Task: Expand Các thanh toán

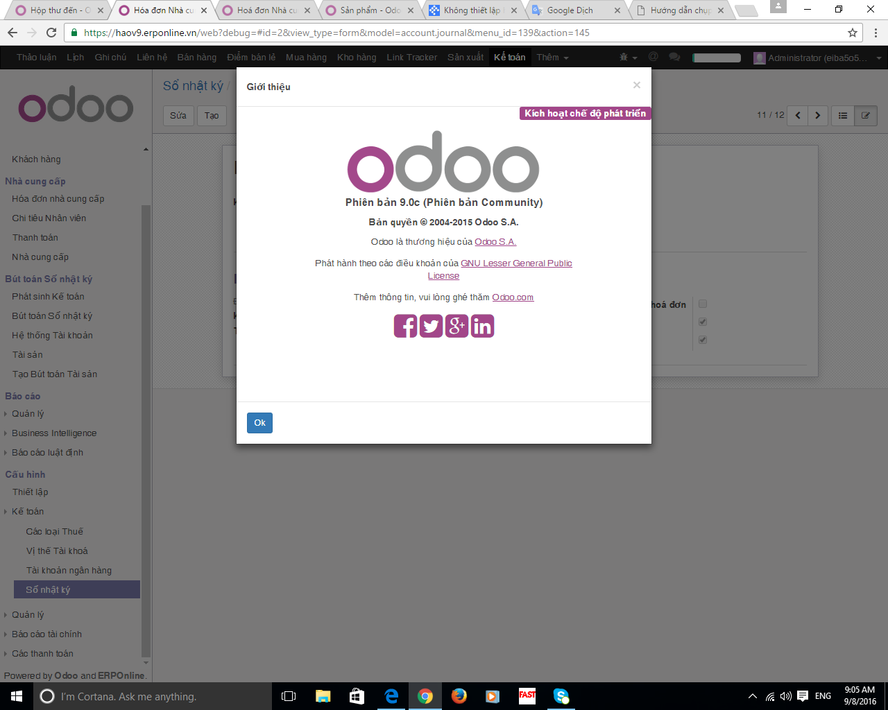Action: pos(42,654)
